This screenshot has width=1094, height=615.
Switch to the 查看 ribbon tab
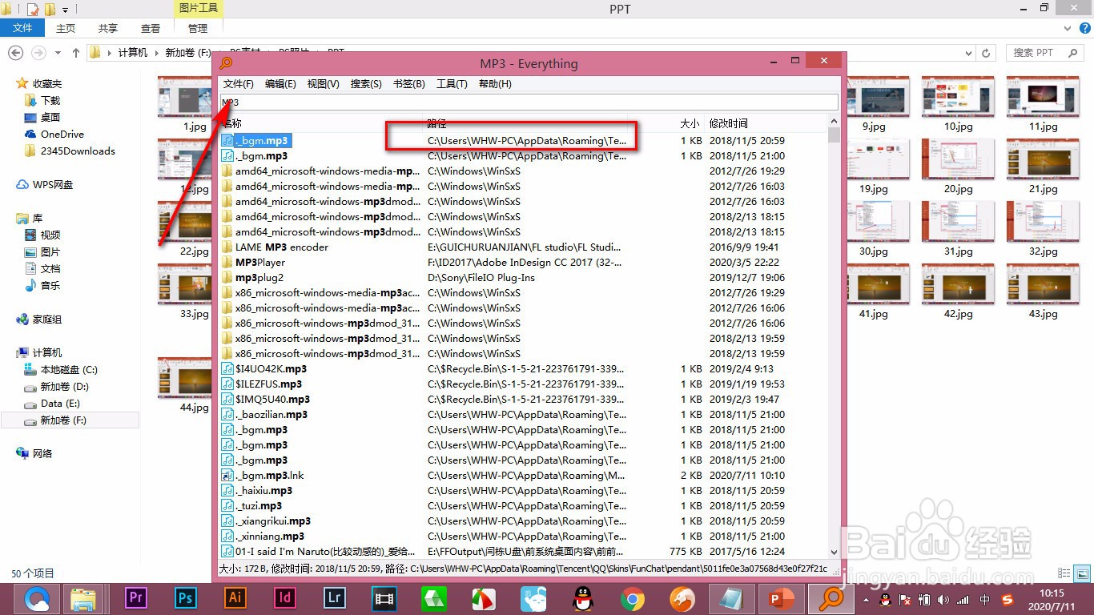[x=151, y=28]
